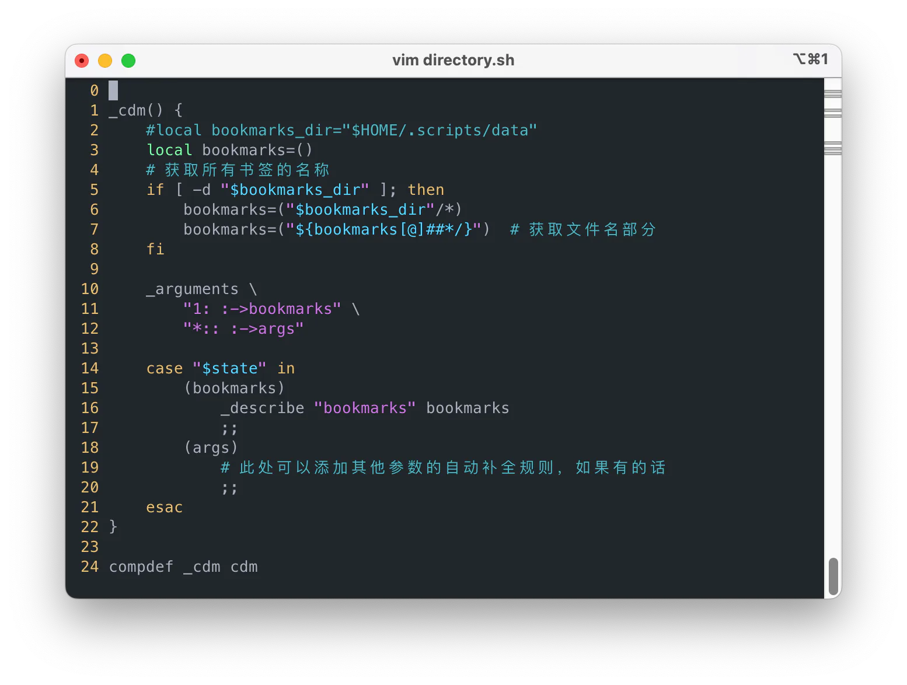The width and height of the screenshot is (907, 685).
Task: Click the _describe command on line 16
Action: (262, 408)
